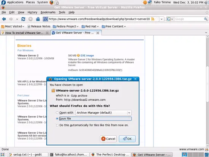Click the scrollbar down arrow
209x157 pixels.
click(207, 146)
